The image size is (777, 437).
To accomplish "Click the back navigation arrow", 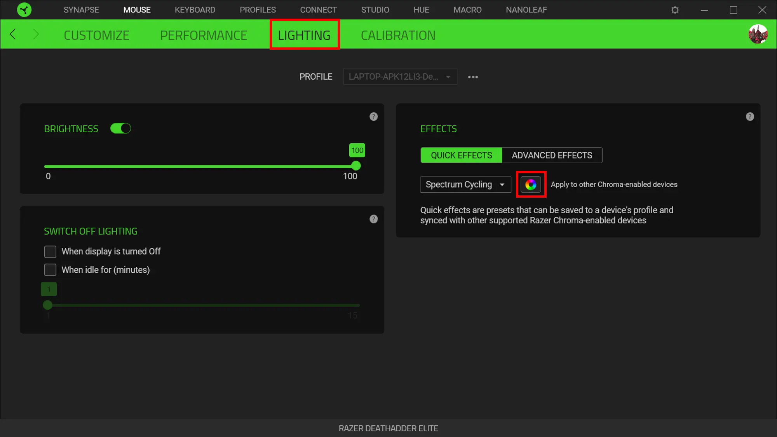I will (13, 34).
